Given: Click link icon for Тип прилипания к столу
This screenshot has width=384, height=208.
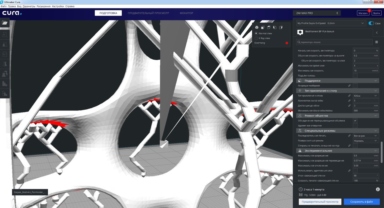Looking at the screenshot, I should click(349, 95).
